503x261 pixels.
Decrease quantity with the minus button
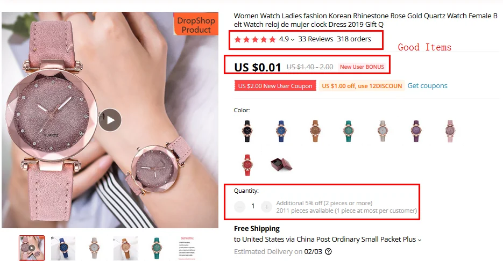pyautogui.click(x=239, y=207)
